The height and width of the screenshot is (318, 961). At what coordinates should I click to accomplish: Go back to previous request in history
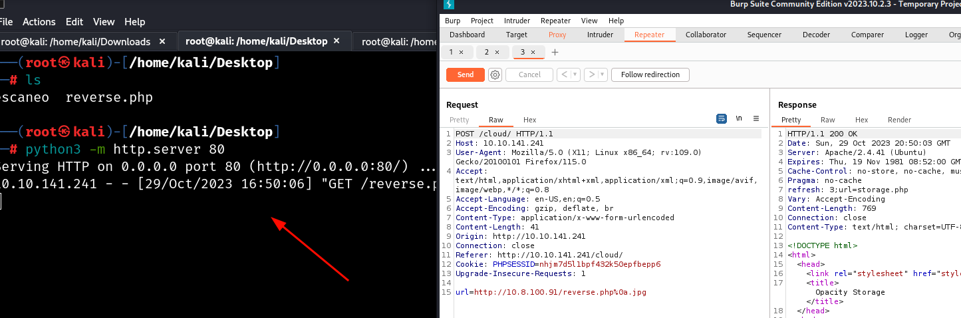(564, 75)
